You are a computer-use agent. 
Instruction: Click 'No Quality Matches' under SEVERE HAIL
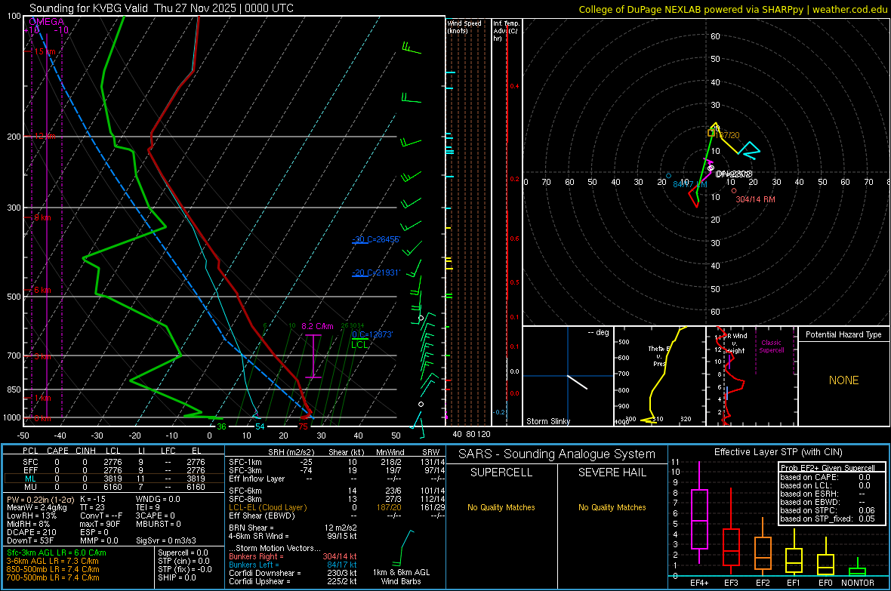tap(612, 507)
